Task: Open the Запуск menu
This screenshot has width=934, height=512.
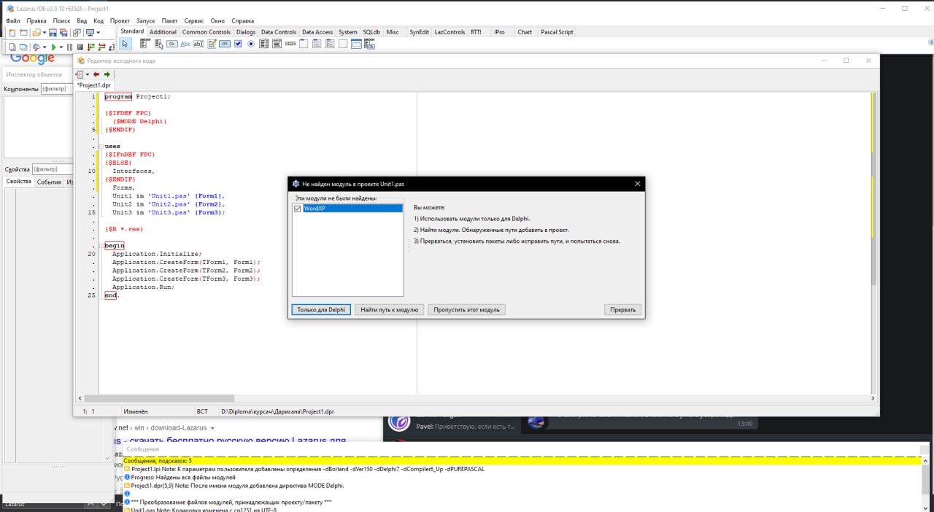Action: click(x=146, y=21)
